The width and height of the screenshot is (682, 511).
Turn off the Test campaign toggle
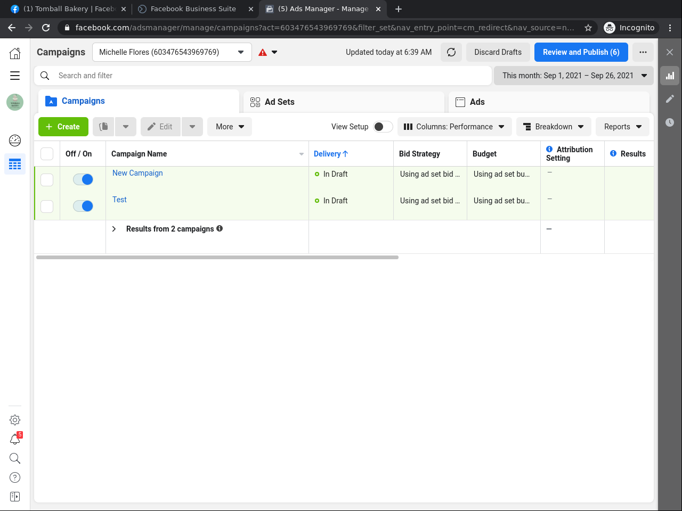(x=83, y=206)
